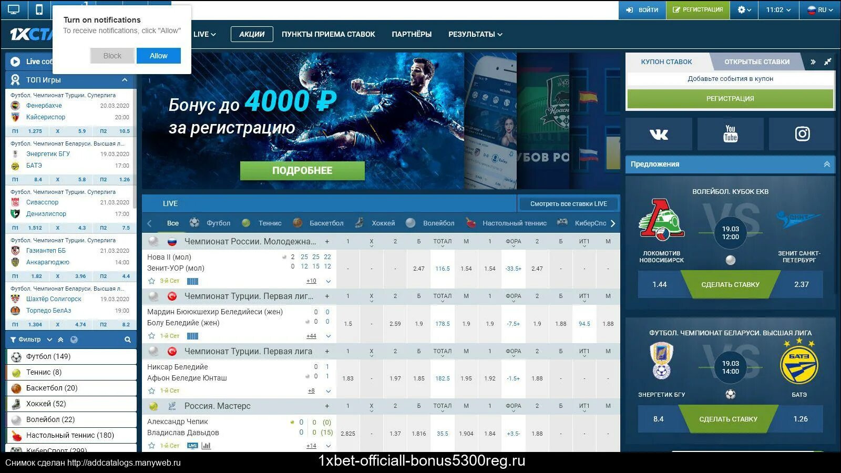This screenshot has width=841, height=473.
Task: Open Хоккей (52) category
Action: [x=71, y=404]
